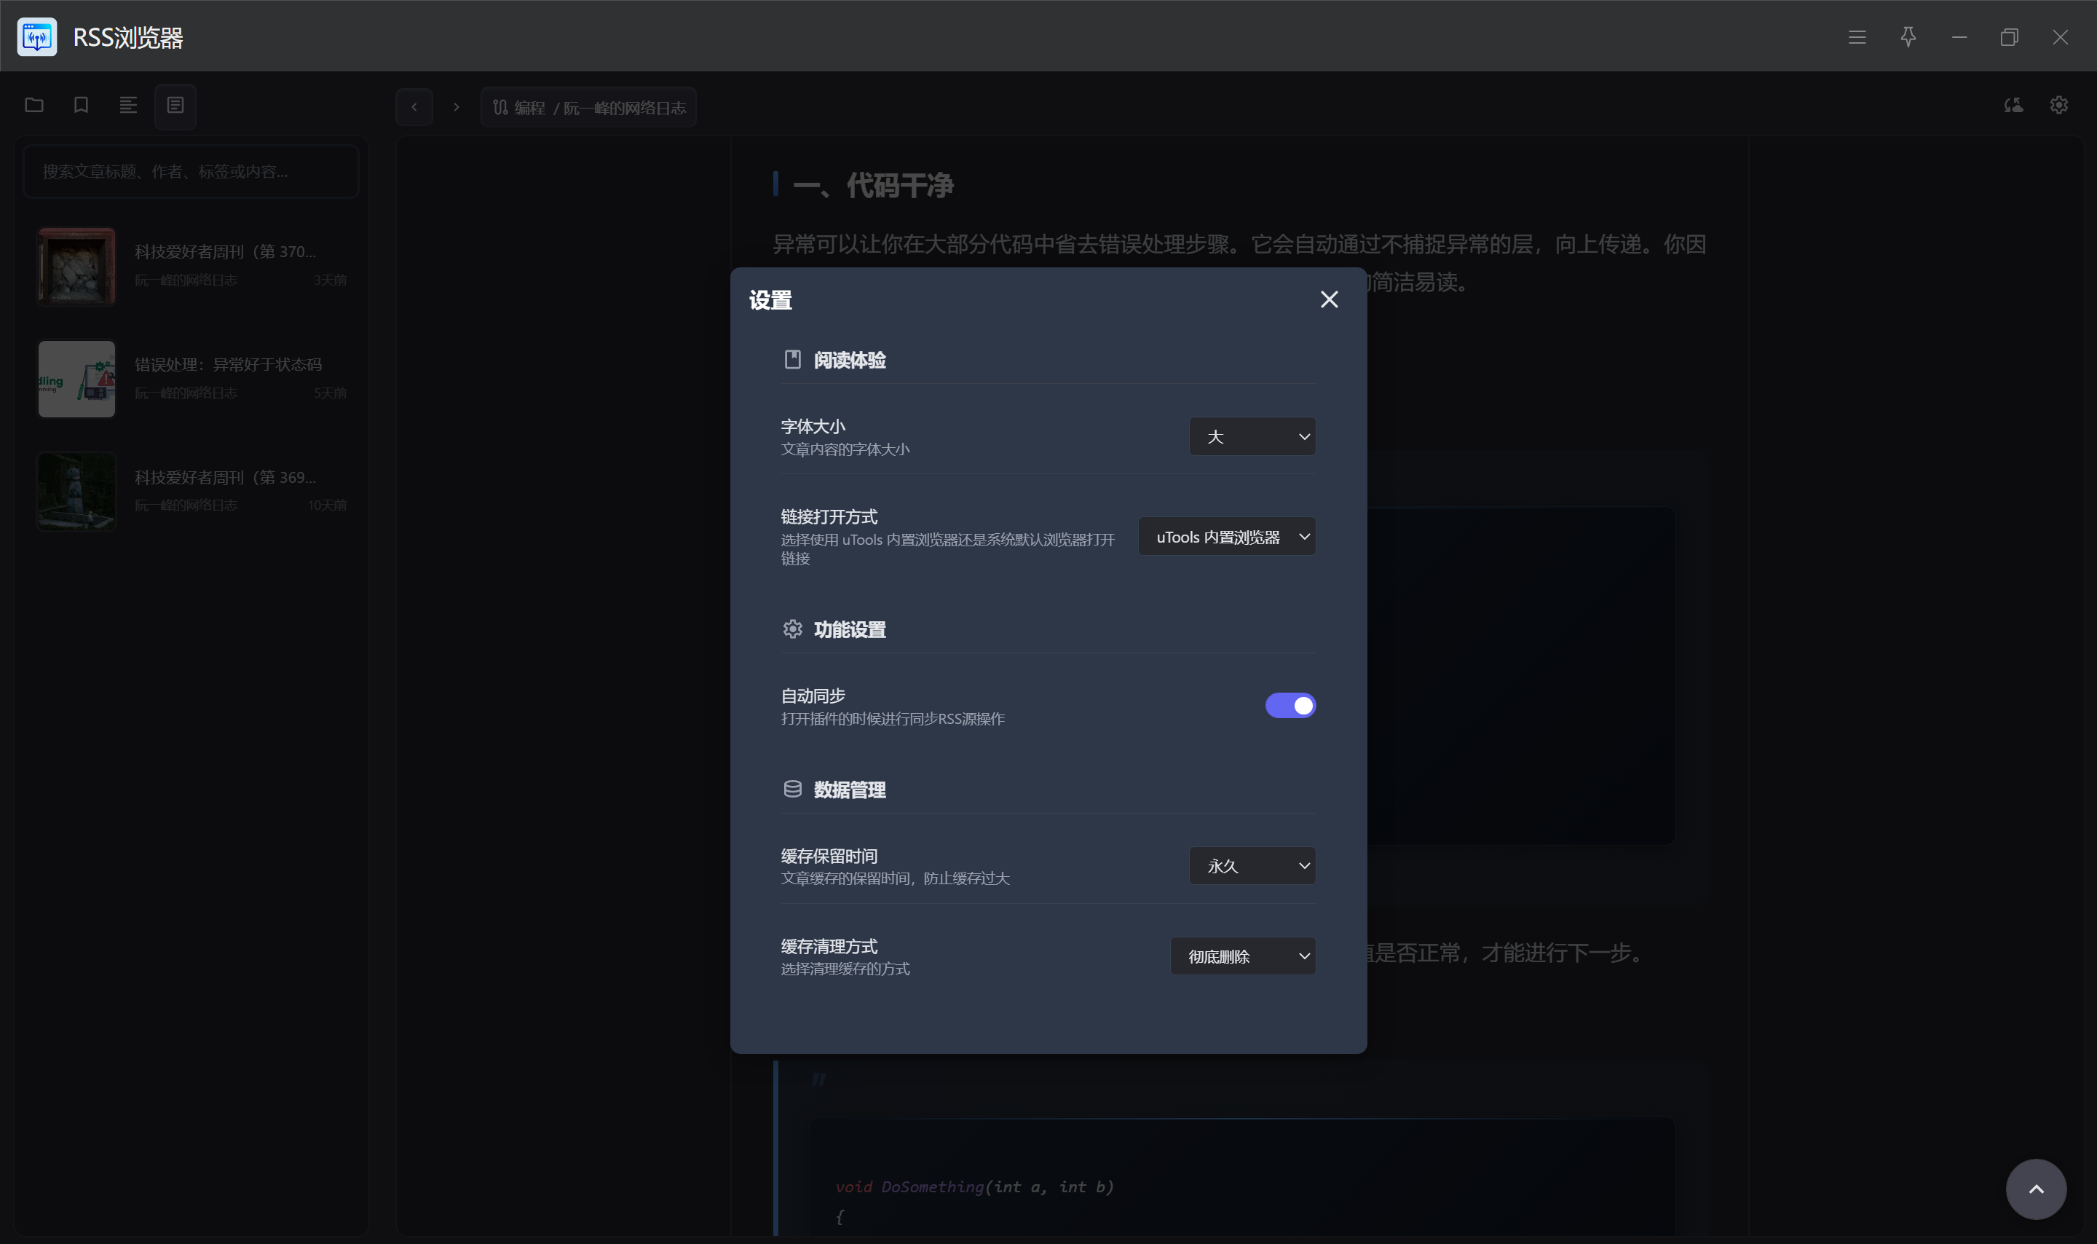This screenshot has height=1244, width=2097.
Task: Go forward with the right chevron button
Action: [456, 107]
